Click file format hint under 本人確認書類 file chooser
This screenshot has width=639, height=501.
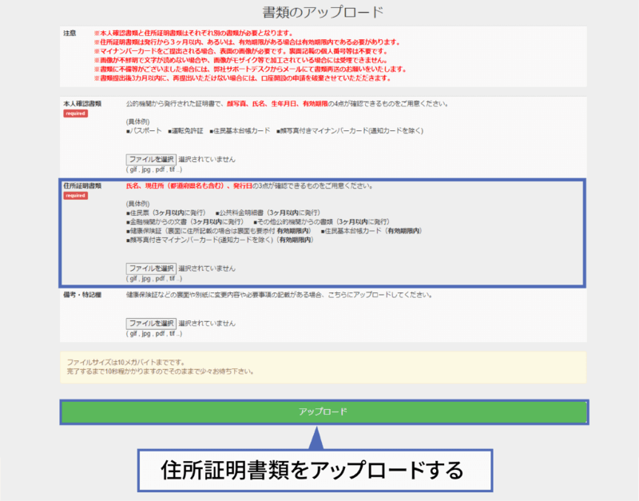pos(154,169)
